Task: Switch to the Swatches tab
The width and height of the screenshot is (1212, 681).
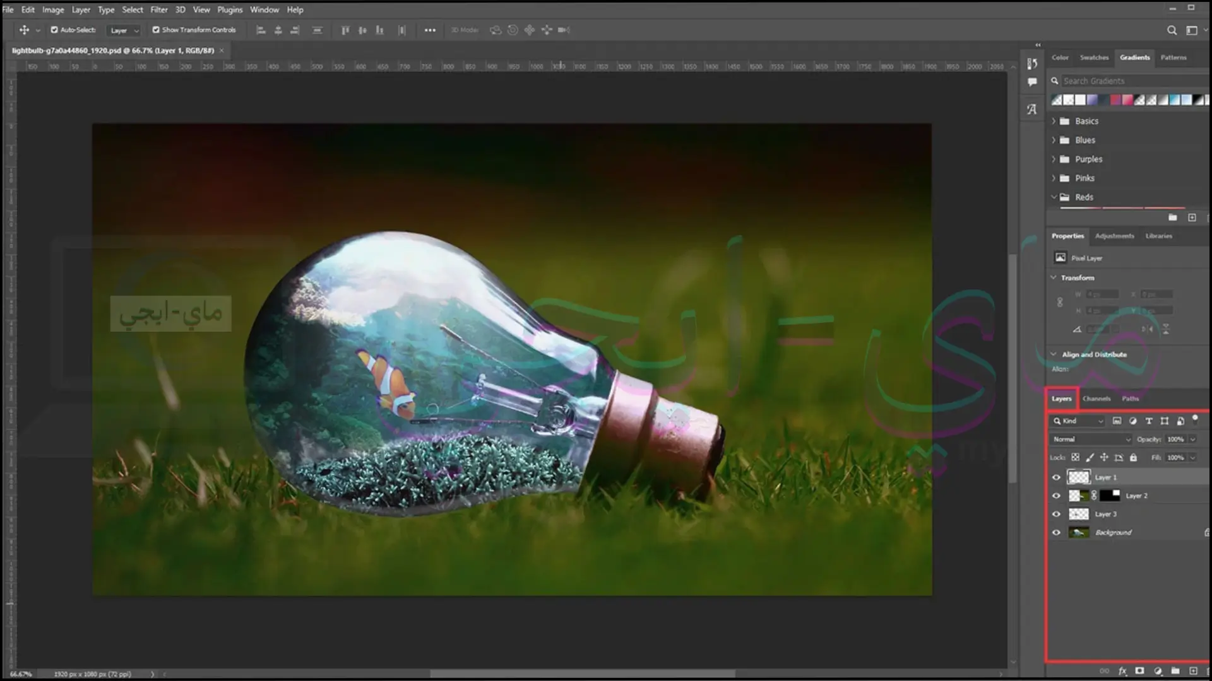Action: tap(1094, 57)
